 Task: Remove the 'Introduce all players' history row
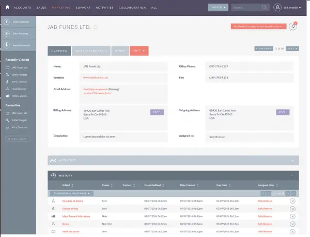(x=292, y=201)
